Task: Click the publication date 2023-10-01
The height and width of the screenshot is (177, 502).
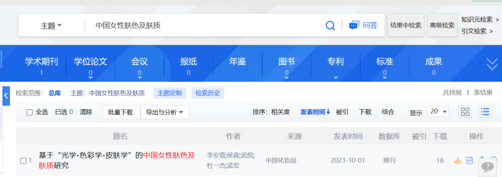Action: pyautogui.click(x=348, y=160)
